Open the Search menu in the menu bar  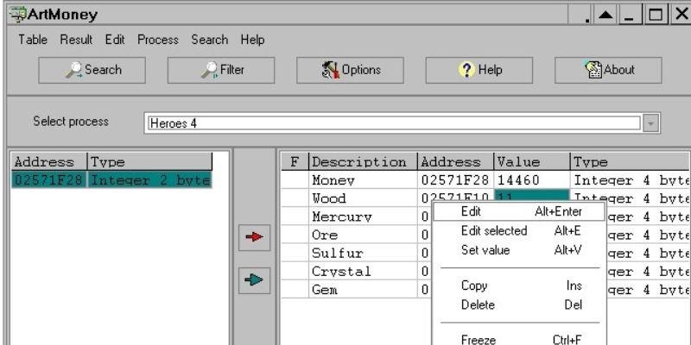[x=210, y=40]
